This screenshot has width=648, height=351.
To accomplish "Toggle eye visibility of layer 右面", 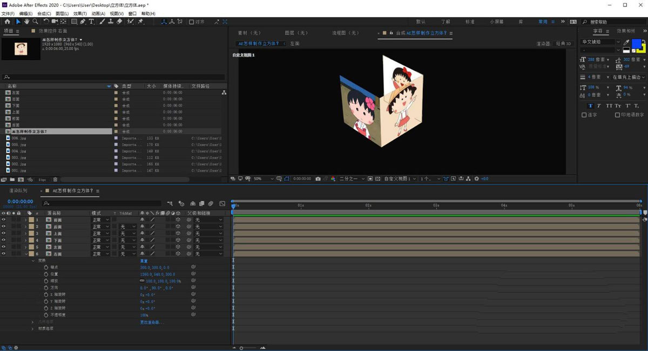I will [x=3, y=253].
